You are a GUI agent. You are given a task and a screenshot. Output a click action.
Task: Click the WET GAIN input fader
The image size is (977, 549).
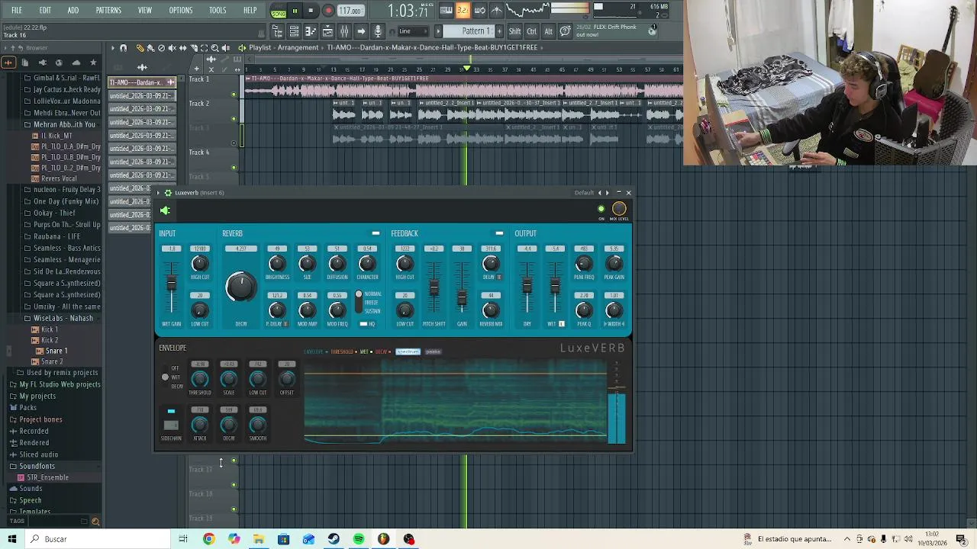[172, 284]
